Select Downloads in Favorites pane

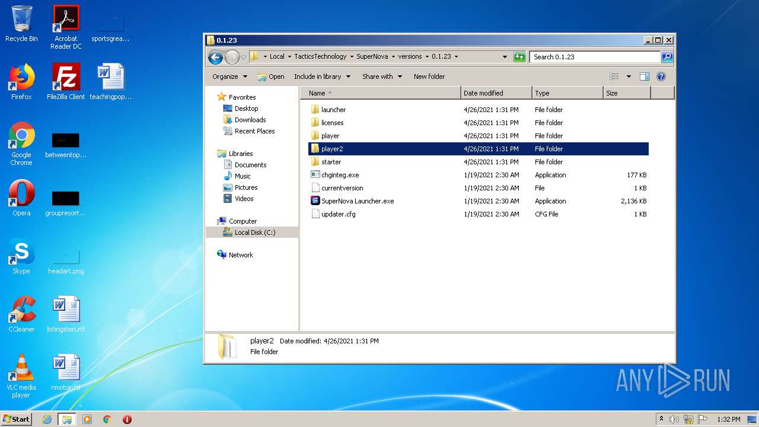pos(250,120)
